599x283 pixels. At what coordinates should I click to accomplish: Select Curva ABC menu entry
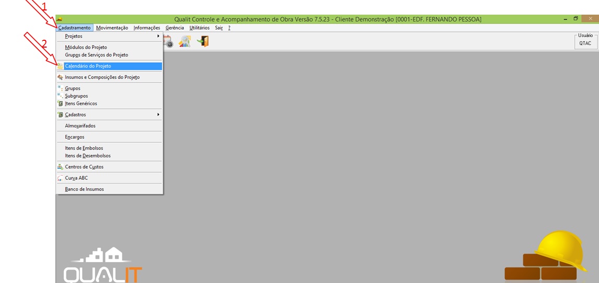109,178
